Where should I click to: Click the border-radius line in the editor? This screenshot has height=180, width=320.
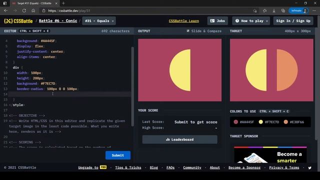[47, 89]
